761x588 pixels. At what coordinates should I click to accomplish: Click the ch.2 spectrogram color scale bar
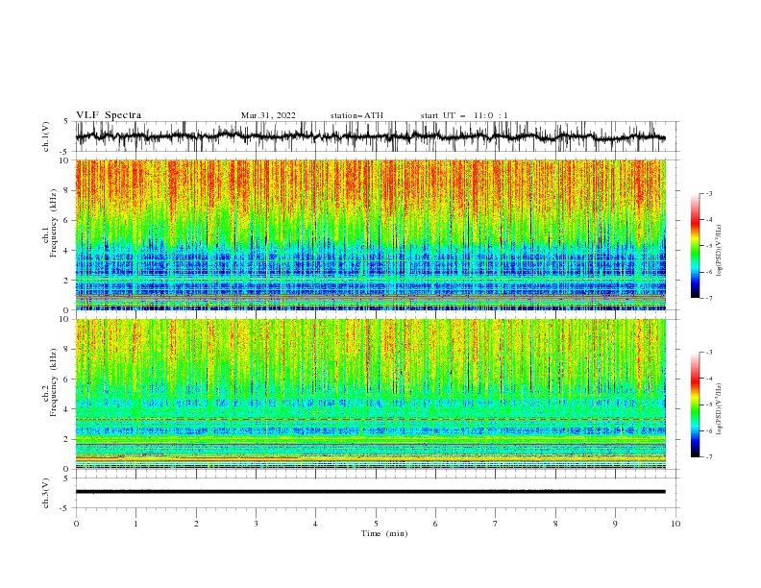[x=695, y=404]
